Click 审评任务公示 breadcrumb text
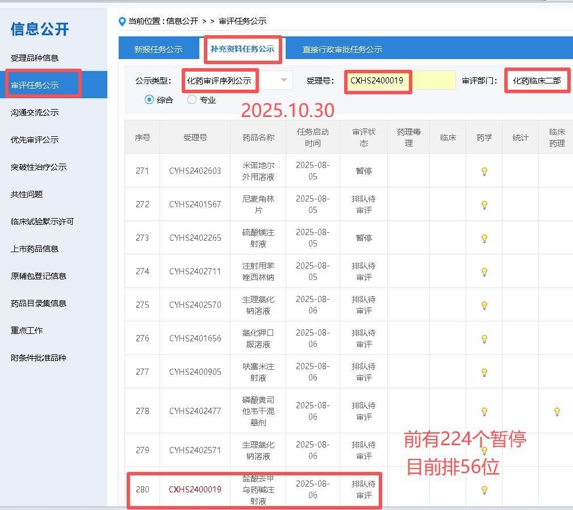Viewport: 573px width, 510px height. pos(242,21)
